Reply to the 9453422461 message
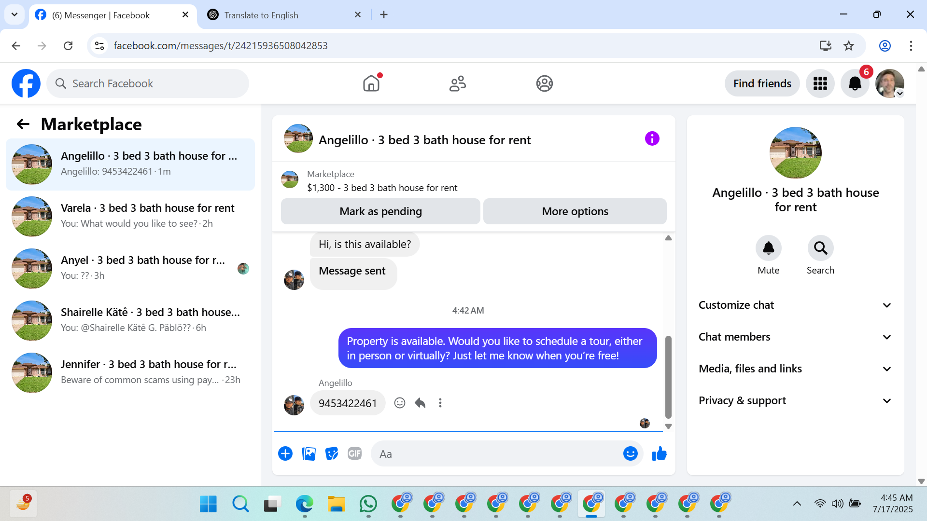The image size is (927, 521). (x=420, y=403)
